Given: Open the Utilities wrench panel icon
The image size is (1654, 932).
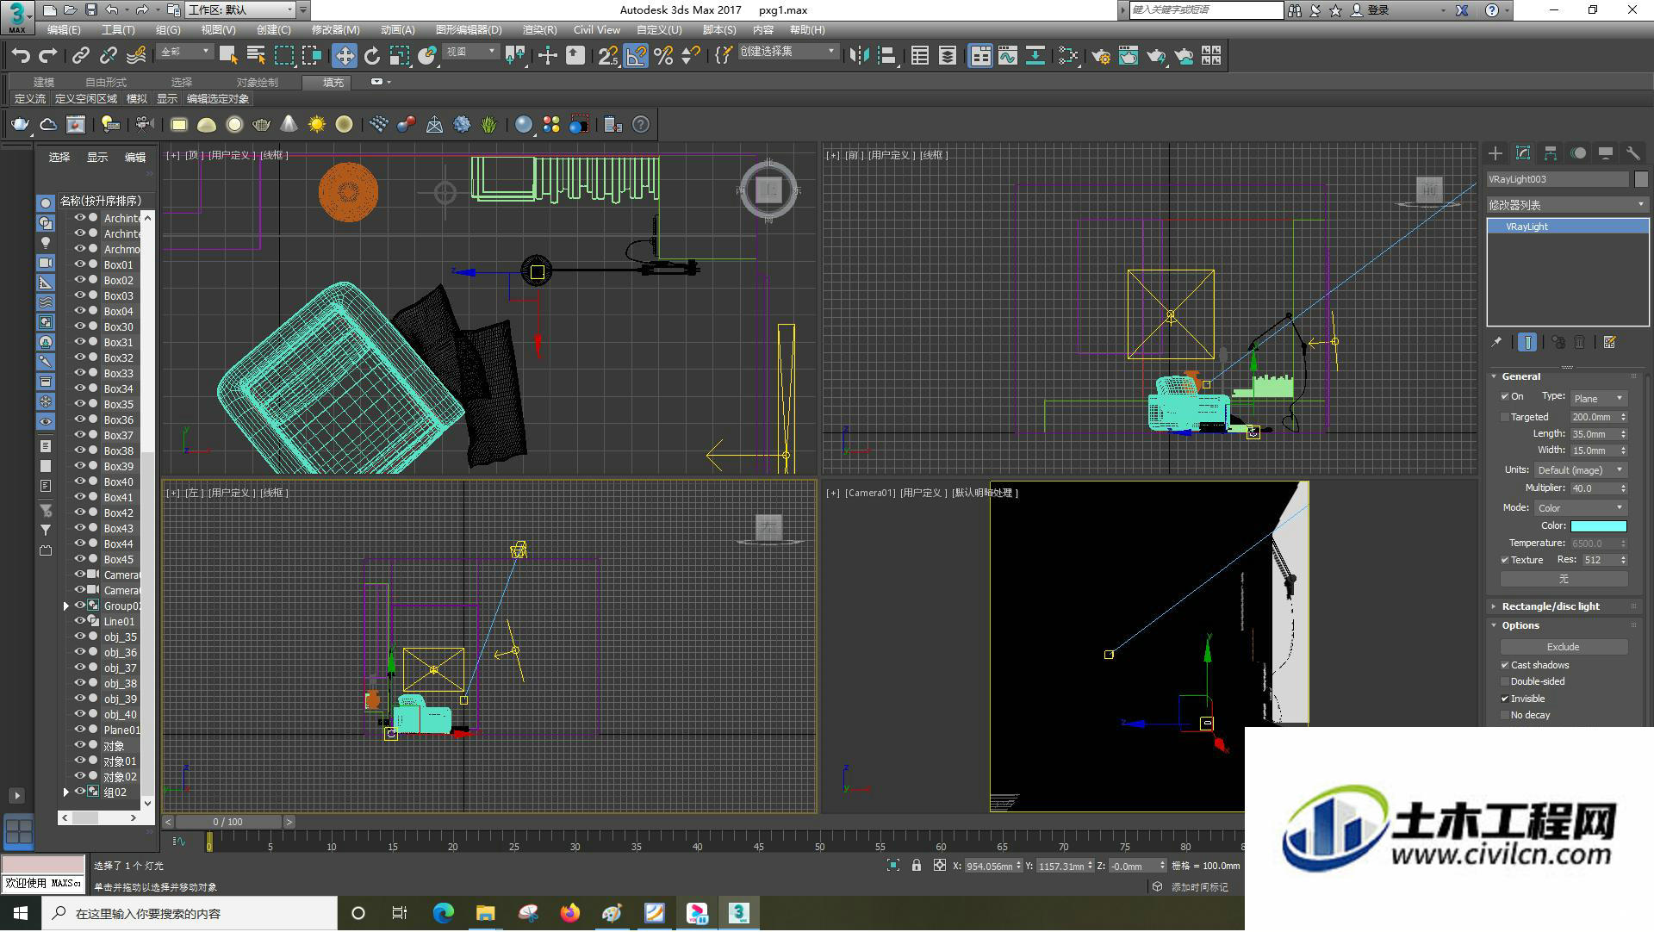Looking at the screenshot, I should click(x=1632, y=153).
